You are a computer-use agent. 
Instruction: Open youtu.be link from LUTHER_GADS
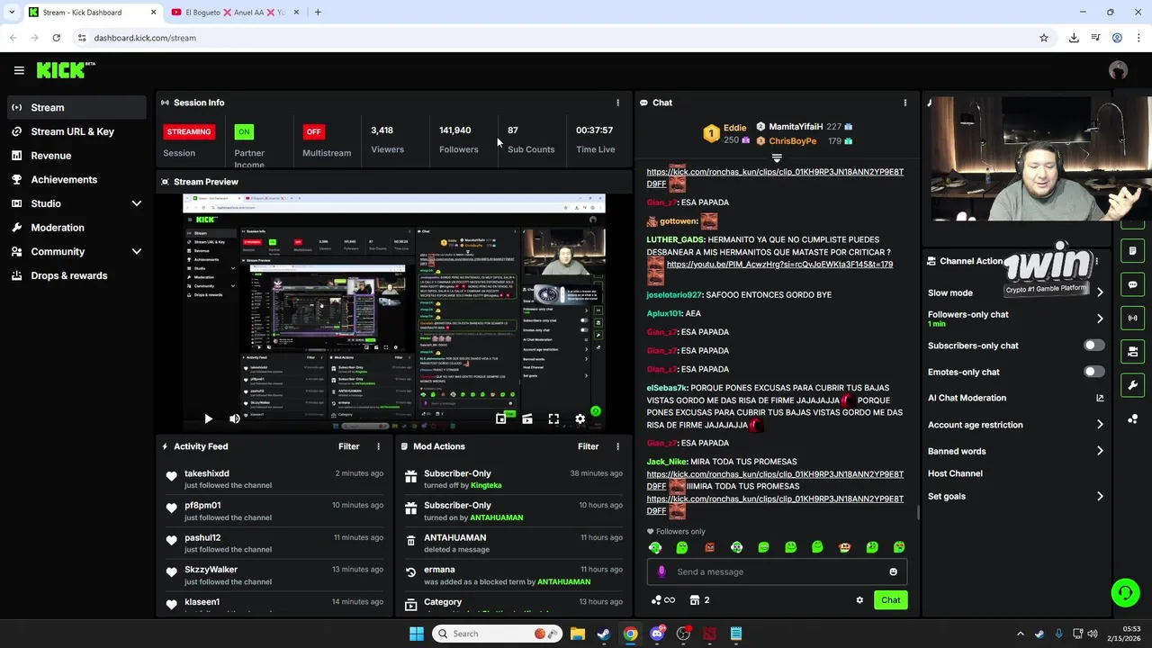pyautogui.click(x=779, y=265)
